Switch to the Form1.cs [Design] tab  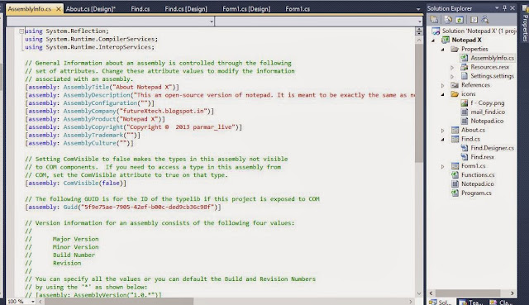tap(246, 9)
